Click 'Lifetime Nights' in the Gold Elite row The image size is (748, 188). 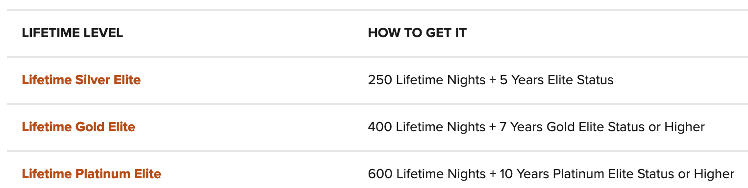[441, 127]
